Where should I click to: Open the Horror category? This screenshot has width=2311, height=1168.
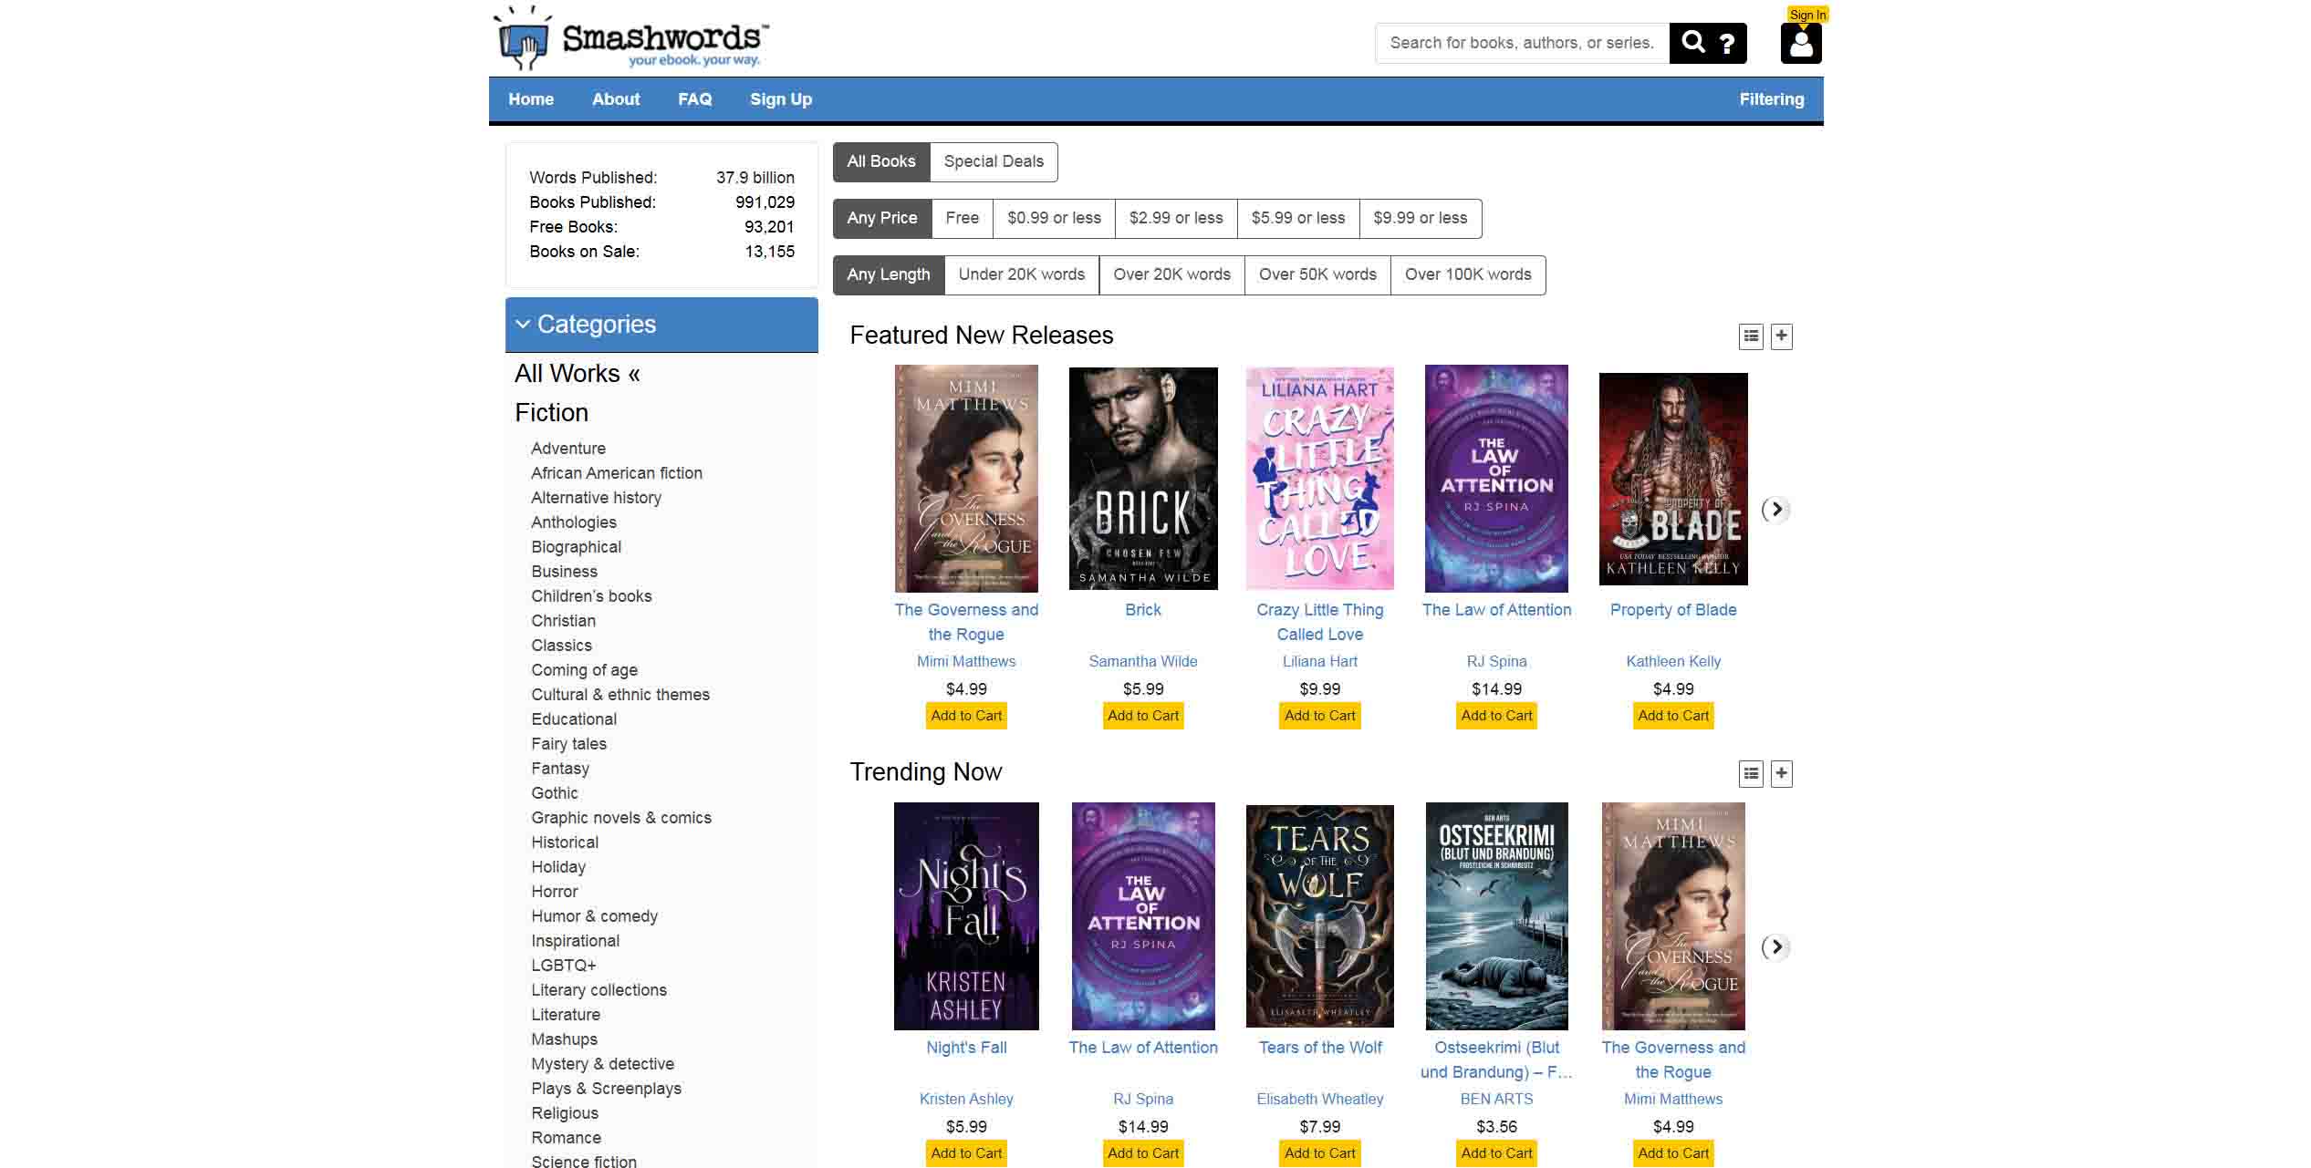[x=555, y=892]
